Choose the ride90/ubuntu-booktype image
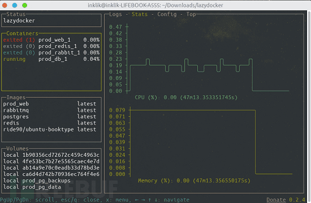This screenshot has width=311, height=203. (x=50, y=129)
